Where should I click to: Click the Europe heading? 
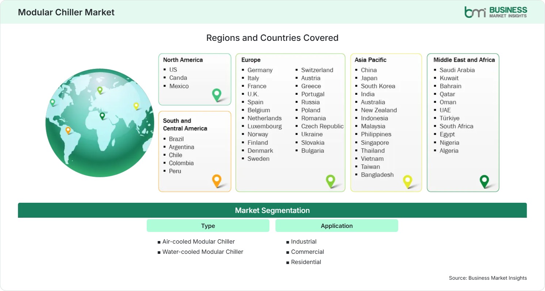[x=251, y=60]
